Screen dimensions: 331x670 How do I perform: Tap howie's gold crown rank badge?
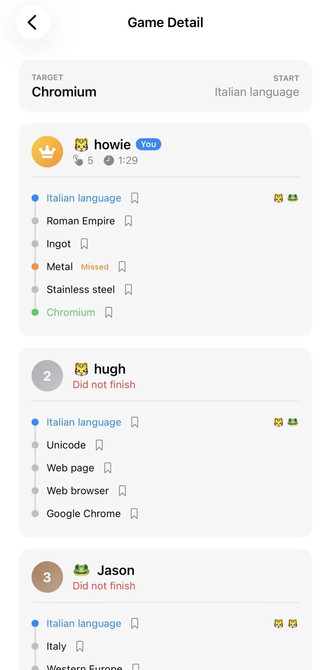47,152
